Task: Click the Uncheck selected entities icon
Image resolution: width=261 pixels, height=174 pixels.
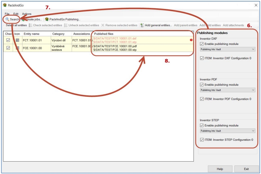Action: pyautogui.click(x=66, y=25)
